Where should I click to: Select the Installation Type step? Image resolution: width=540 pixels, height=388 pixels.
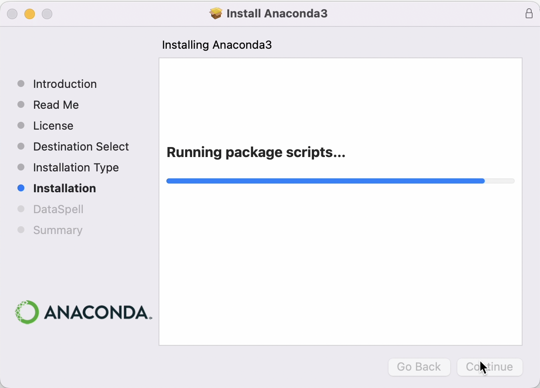[76, 167]
